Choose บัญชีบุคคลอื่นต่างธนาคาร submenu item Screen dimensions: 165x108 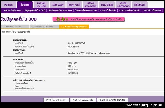coord(60,10)
